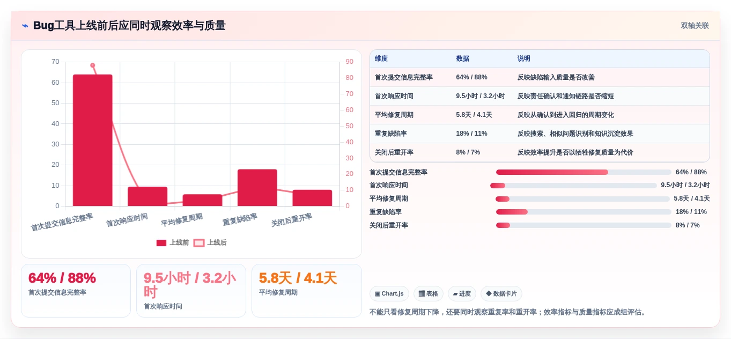Click the Chart.js tag chip
The height and width of the screenshot is (339, 731).
pos(389,293)
